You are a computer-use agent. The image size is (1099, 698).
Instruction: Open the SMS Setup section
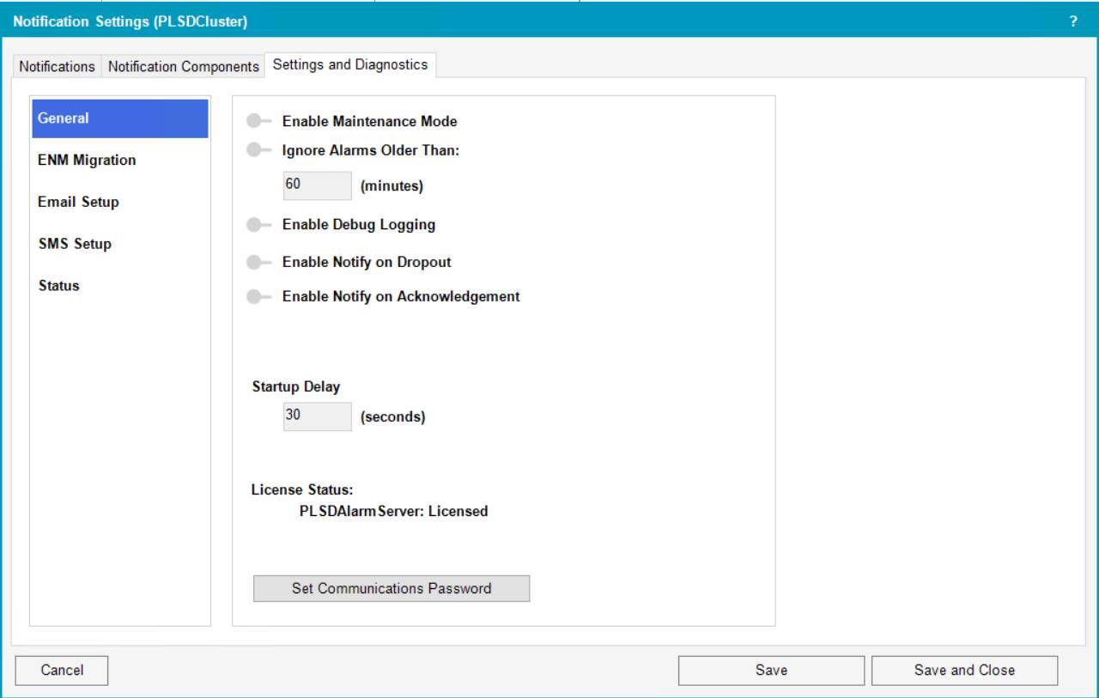tap(74, 243)
